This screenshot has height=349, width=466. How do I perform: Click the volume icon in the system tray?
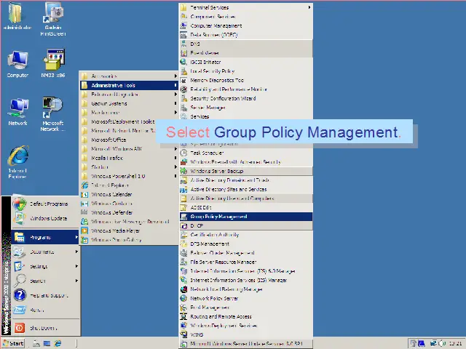tap(442, 343)
